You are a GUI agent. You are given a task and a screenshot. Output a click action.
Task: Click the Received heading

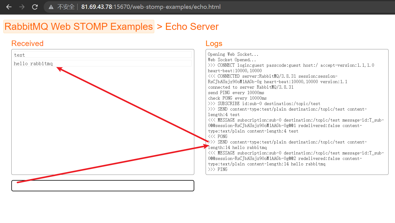pyautogui.click(x=27, y=44)
